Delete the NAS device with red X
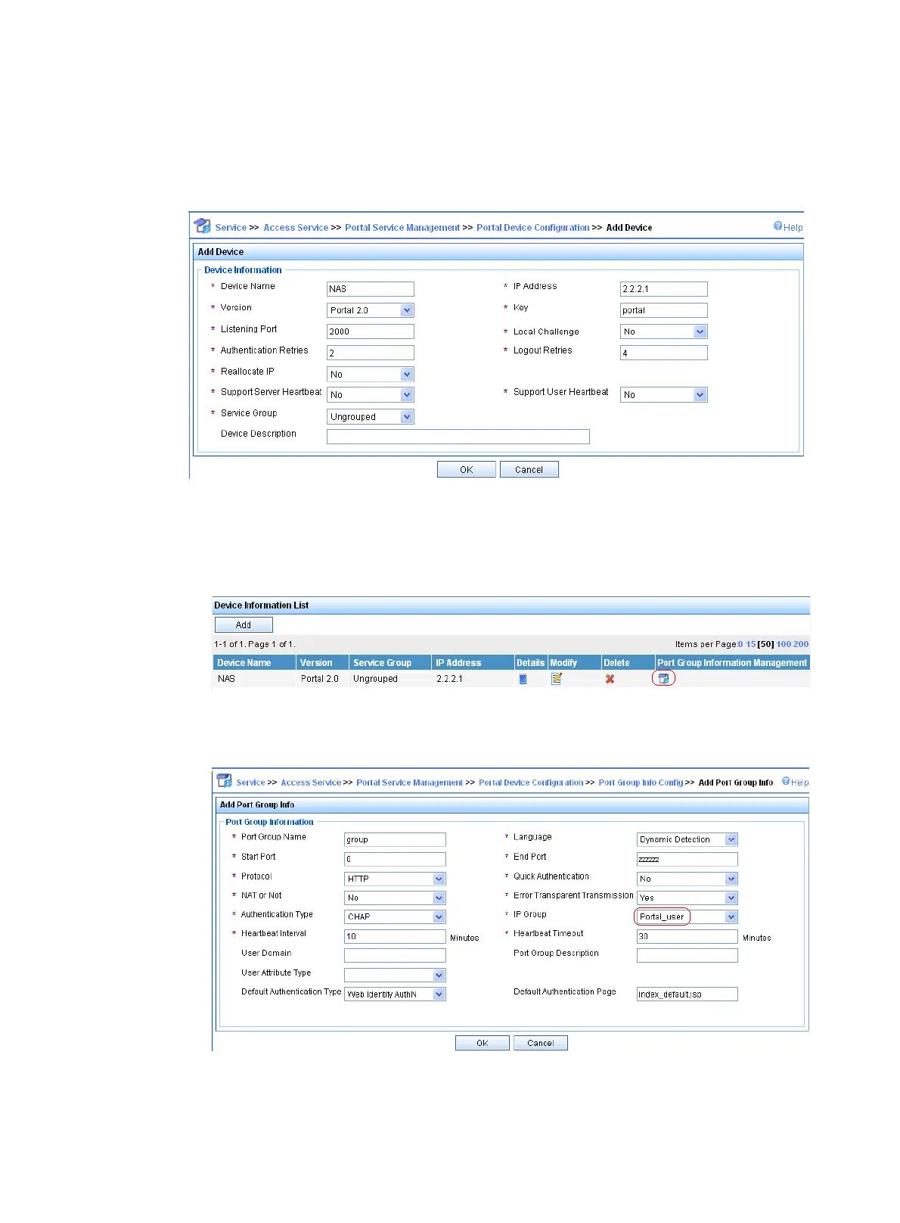Image resolution: width=900 pixels, height=1223 pixels. click(x=610, y=679)
